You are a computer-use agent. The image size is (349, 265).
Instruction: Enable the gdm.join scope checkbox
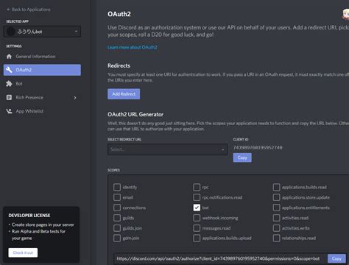pyautogui.click(x=117, y=238)
